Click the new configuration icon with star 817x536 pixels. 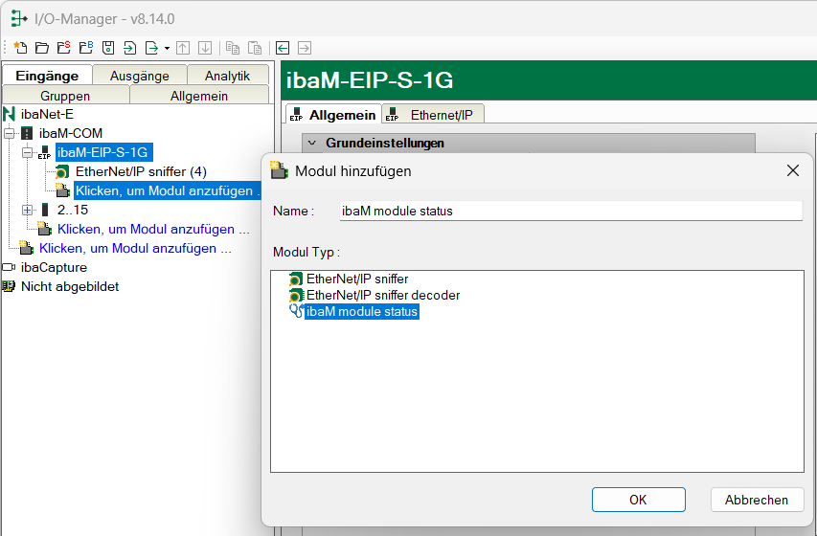point(20,48)
